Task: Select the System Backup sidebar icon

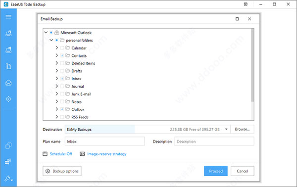Action: 8,50
